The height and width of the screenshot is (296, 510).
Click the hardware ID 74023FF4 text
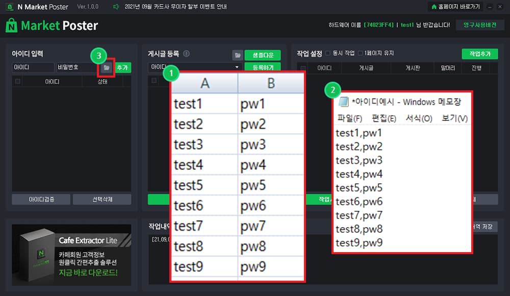coord(378,25)
